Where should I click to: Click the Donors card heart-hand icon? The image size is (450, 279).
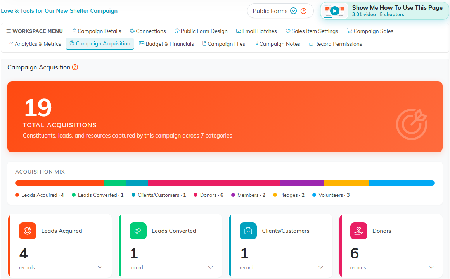tap(359, 231)
